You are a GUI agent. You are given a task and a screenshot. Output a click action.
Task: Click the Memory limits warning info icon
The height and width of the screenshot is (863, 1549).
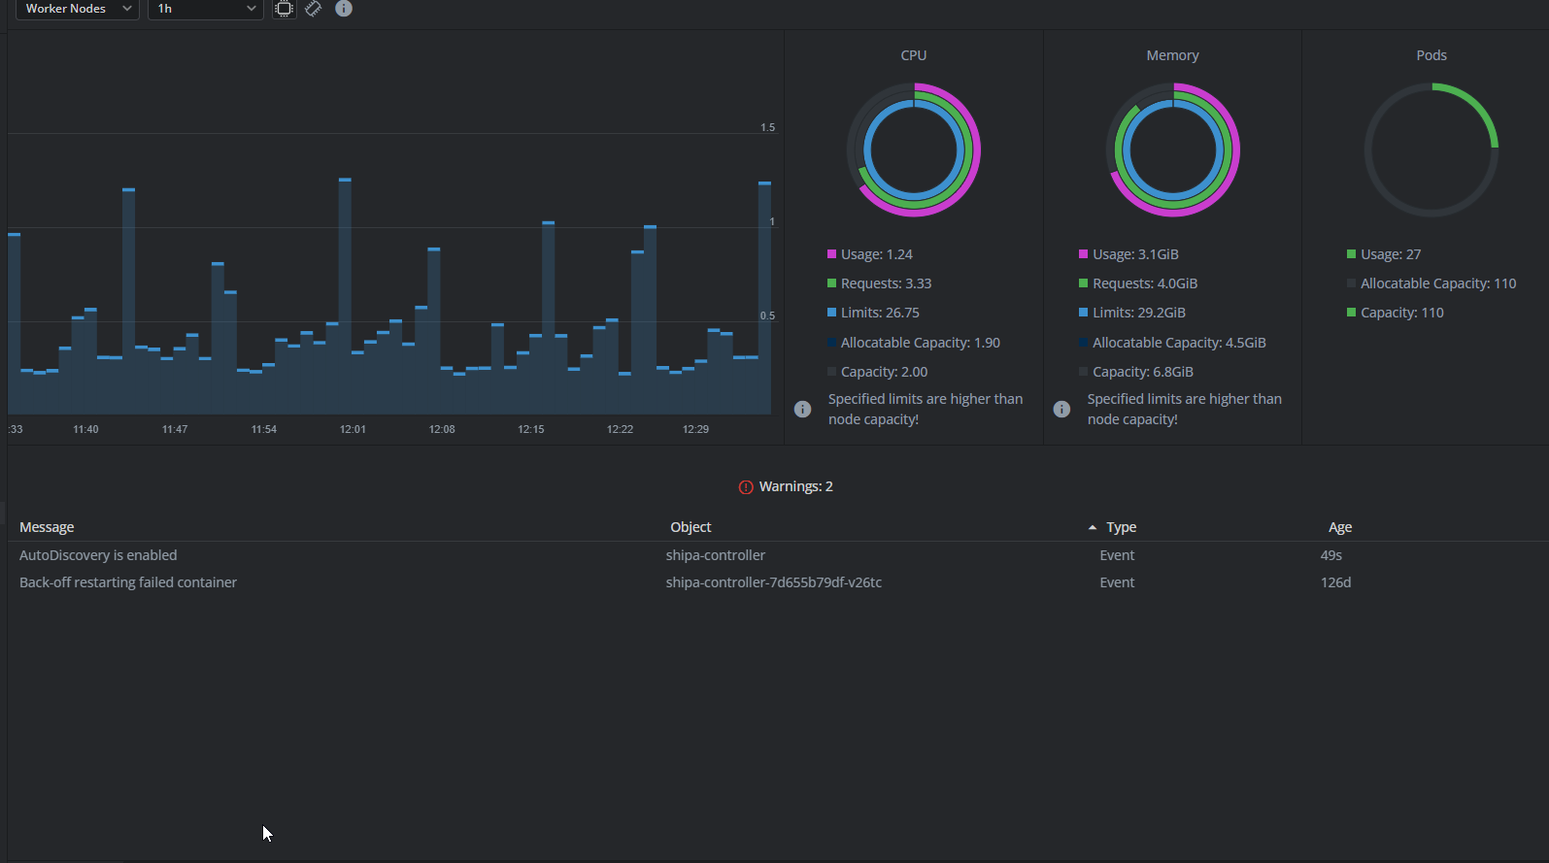tap(1061, 409)
